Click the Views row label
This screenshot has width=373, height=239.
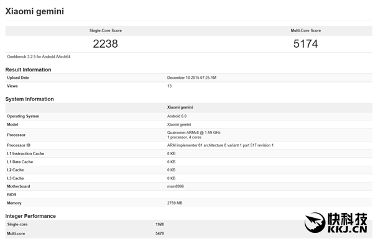coord(12,86)
